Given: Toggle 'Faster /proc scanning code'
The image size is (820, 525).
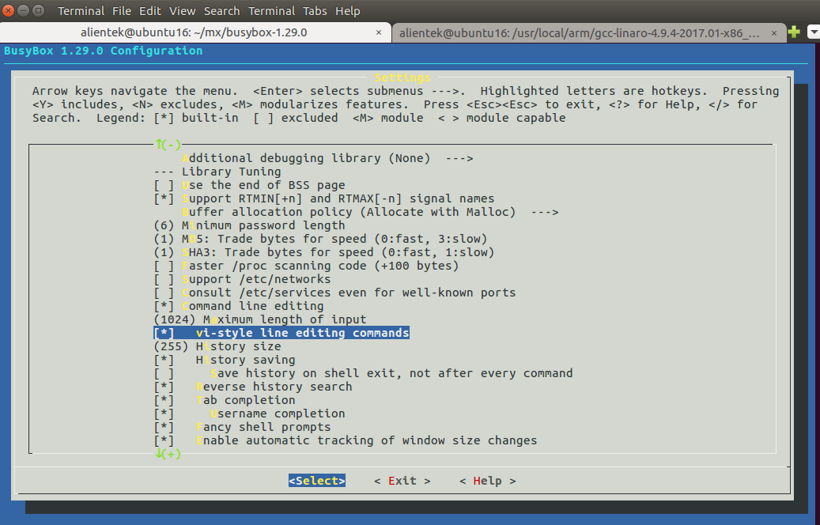Looking at the screenshot, I should pyautogui.click(x=307, y=266).
